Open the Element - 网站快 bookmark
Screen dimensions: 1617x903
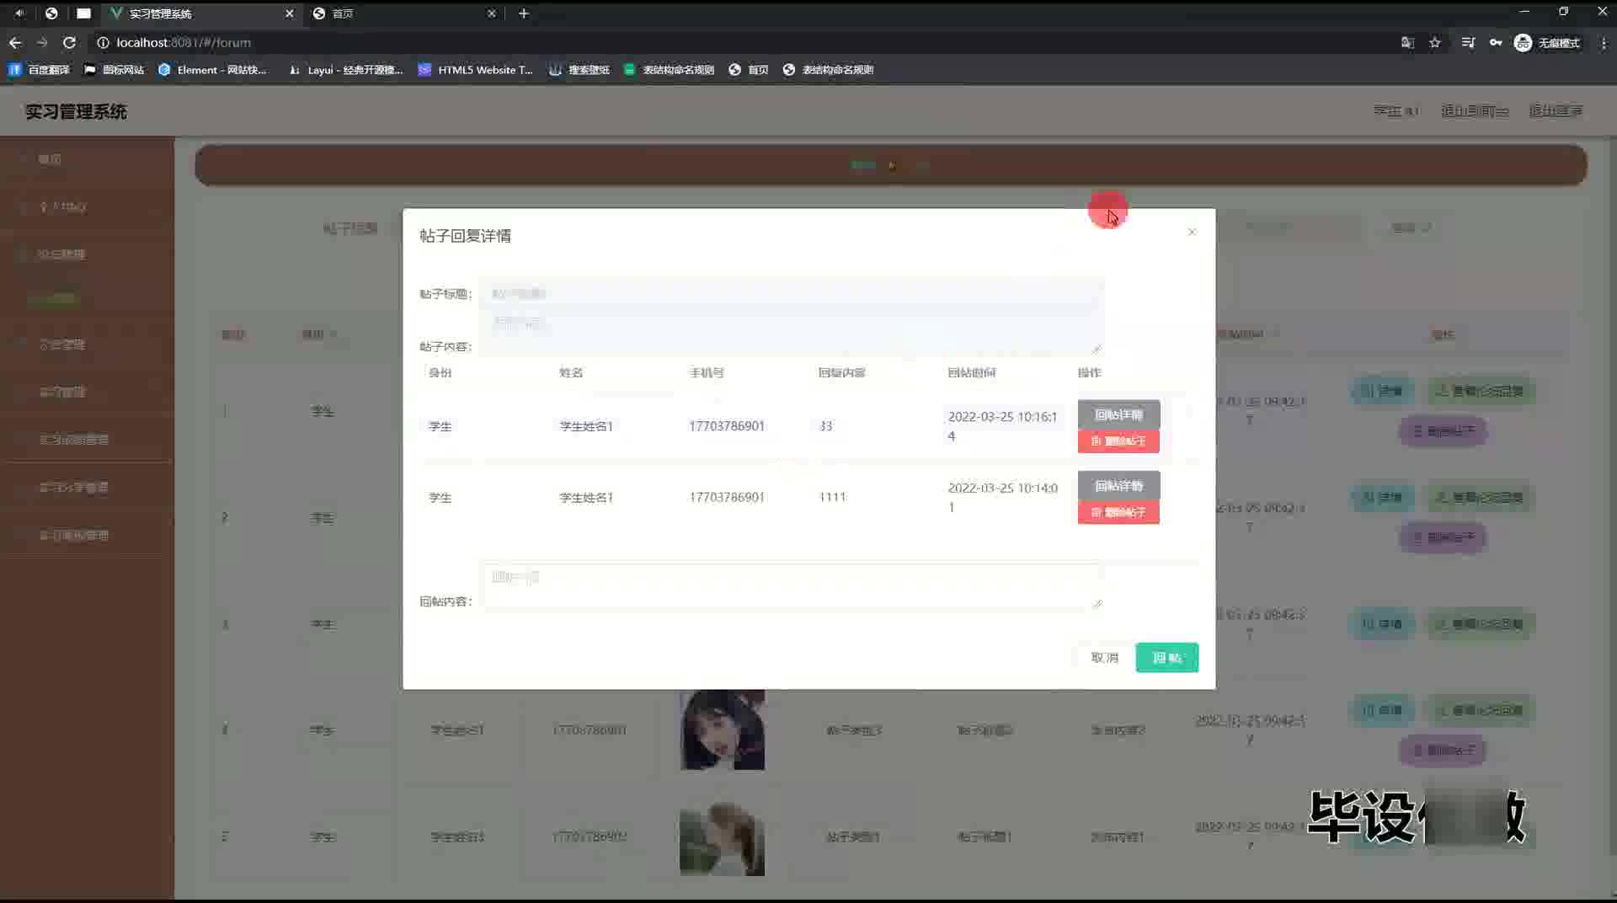click(x=213, y=70)
